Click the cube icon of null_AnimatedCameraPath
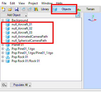This screenshot has width=101, height=92. (x=8, y=37)
